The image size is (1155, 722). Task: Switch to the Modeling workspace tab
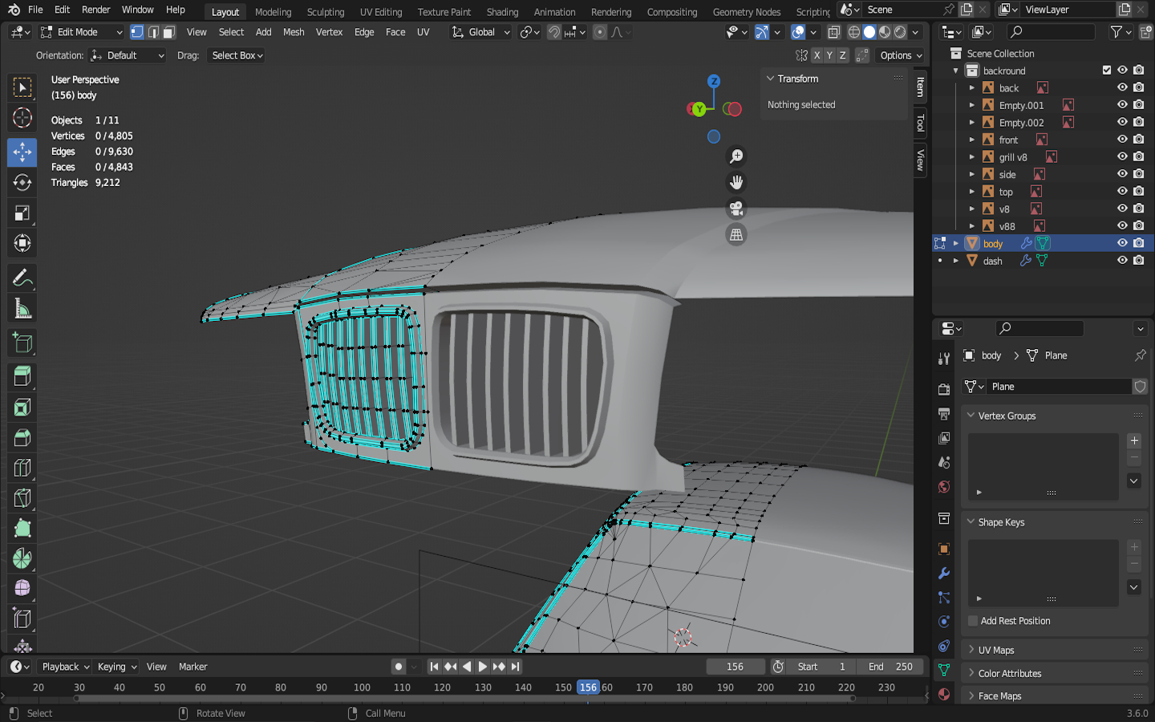[273, 11]
